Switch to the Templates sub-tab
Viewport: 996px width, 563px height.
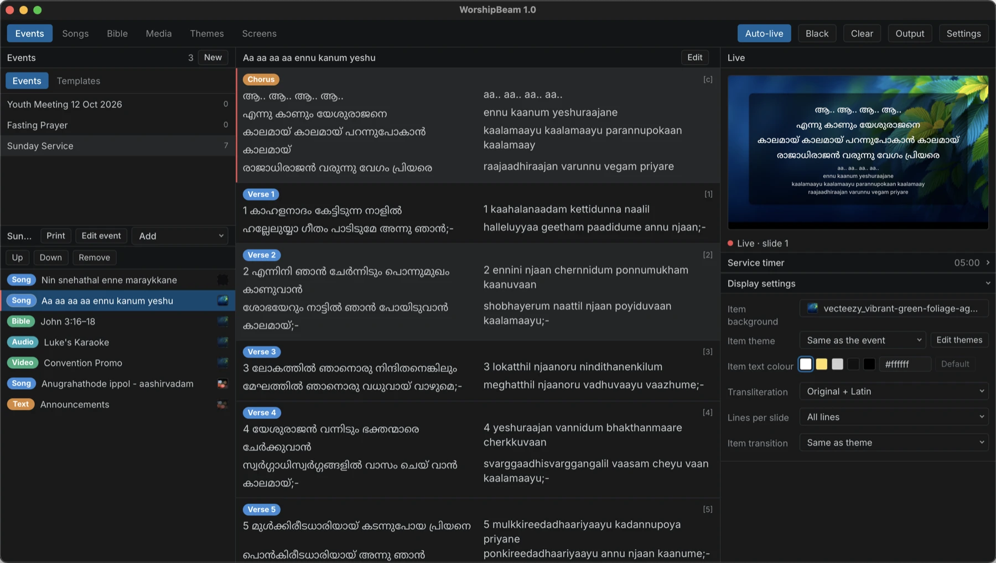coord(79,81)
